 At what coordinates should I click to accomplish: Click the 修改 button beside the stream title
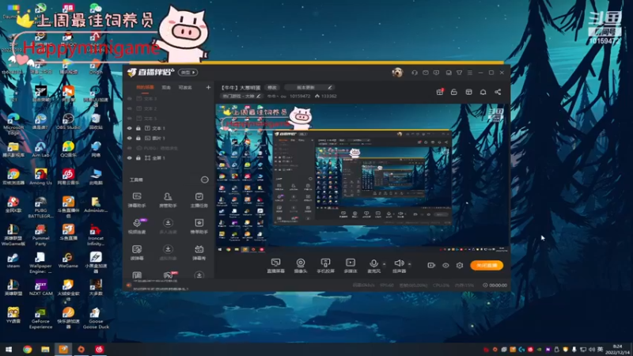272,87
